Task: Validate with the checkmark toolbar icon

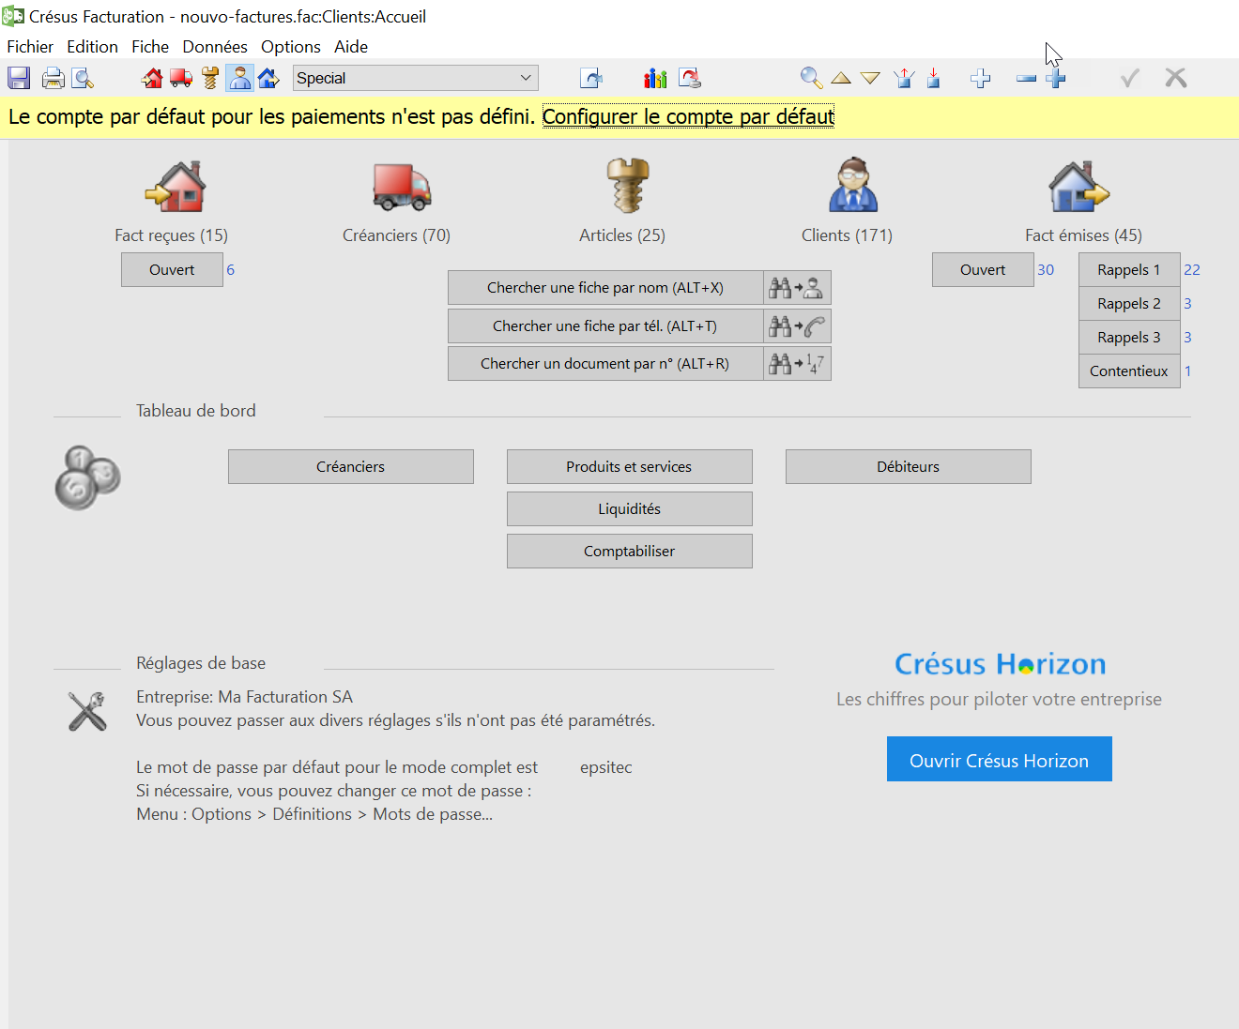Action: pyautogui.click(x=1130, y=78)
